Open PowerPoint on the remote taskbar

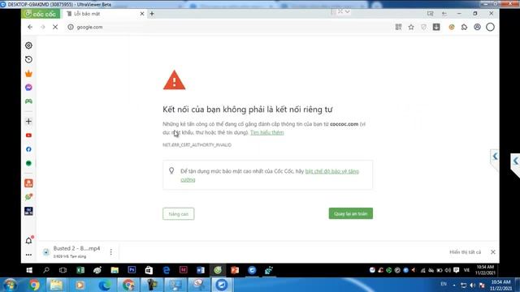pos(235,270)
